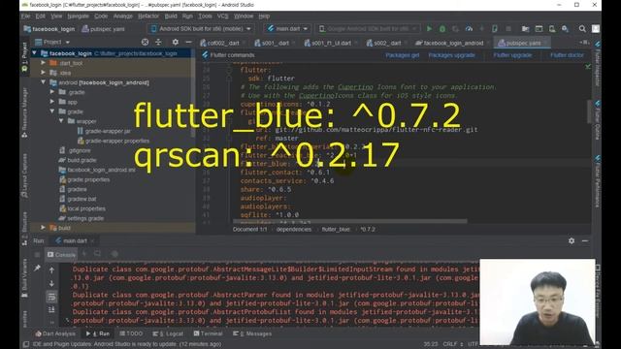Open Project panel settings gear

click(175, 42)
